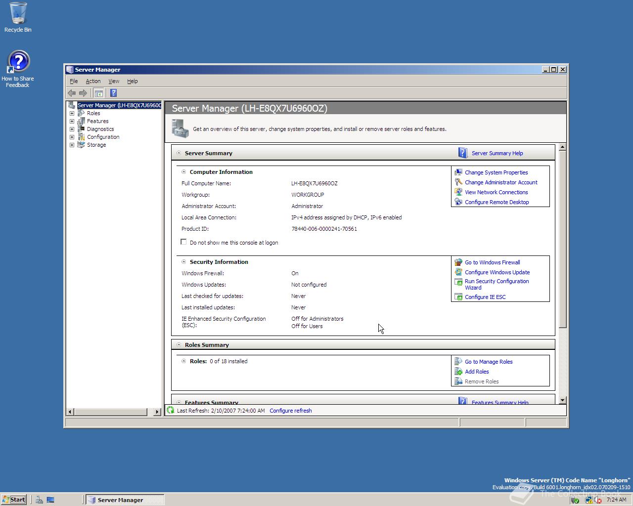Screen dimensions: 633x506
Task: Click the security shield tray icon
Action: [x=575, y=500]
